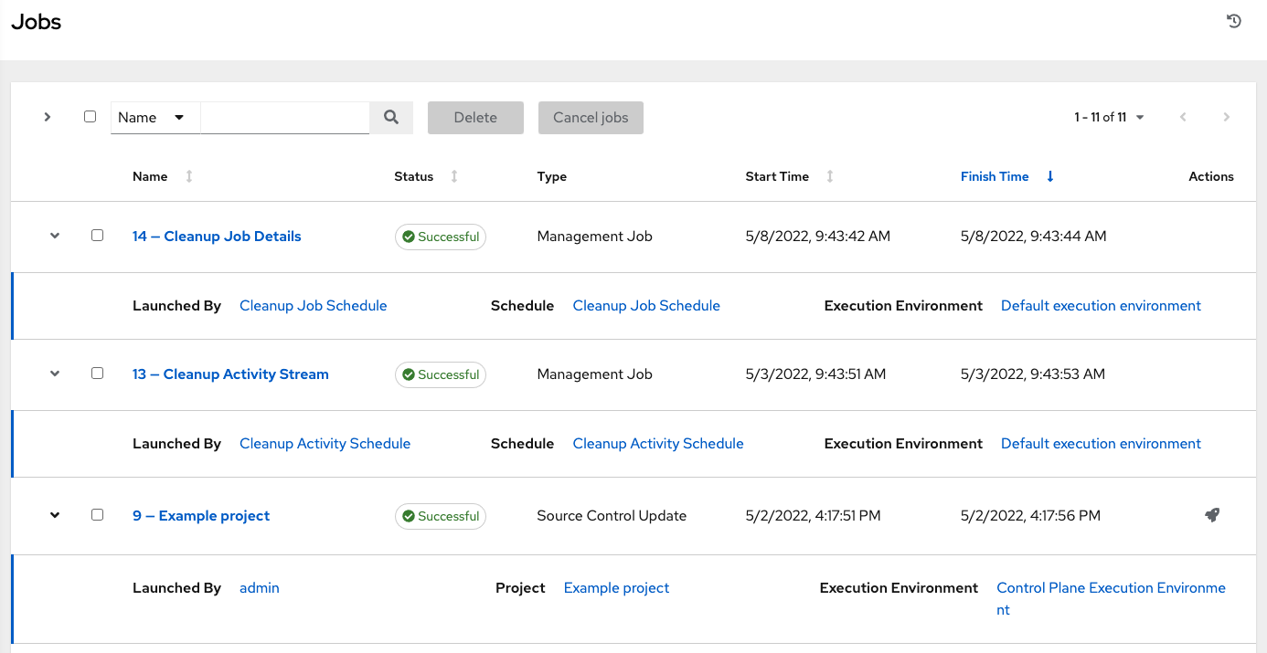Open the Name filter attribute dropdown
Image resolution: width=1267 pixels, height=653 pixels.
pos(154,117)
